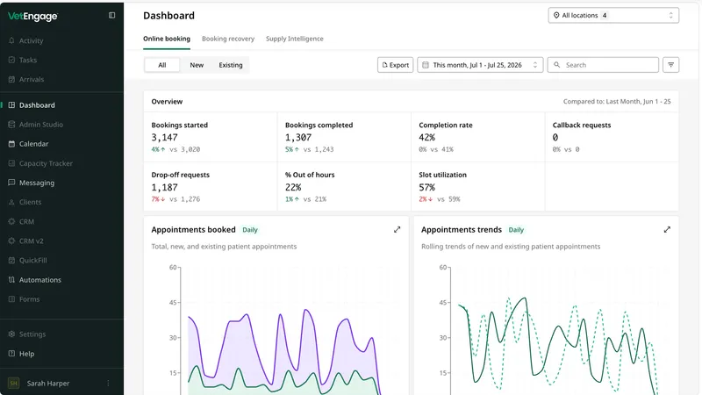Click the VetEngage logo
702x395 pixels.
pos(32,17)
